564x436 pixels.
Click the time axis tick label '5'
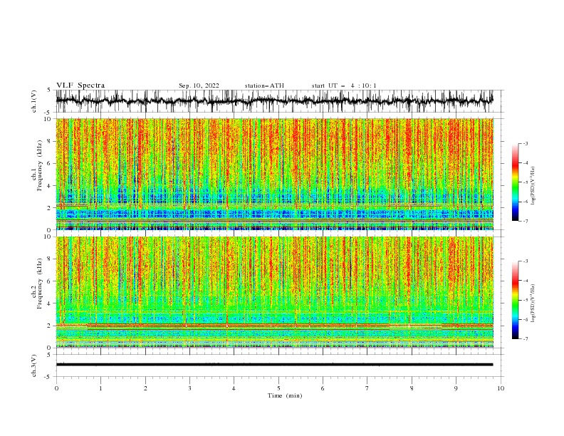pyautogui.click(x=278, y=388)
